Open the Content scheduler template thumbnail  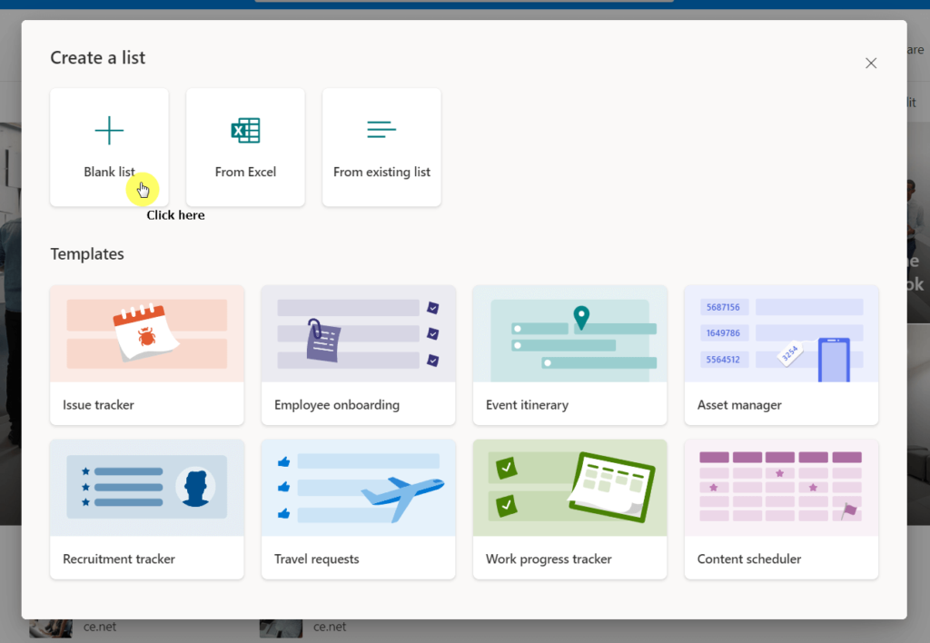tap(781, 489)
